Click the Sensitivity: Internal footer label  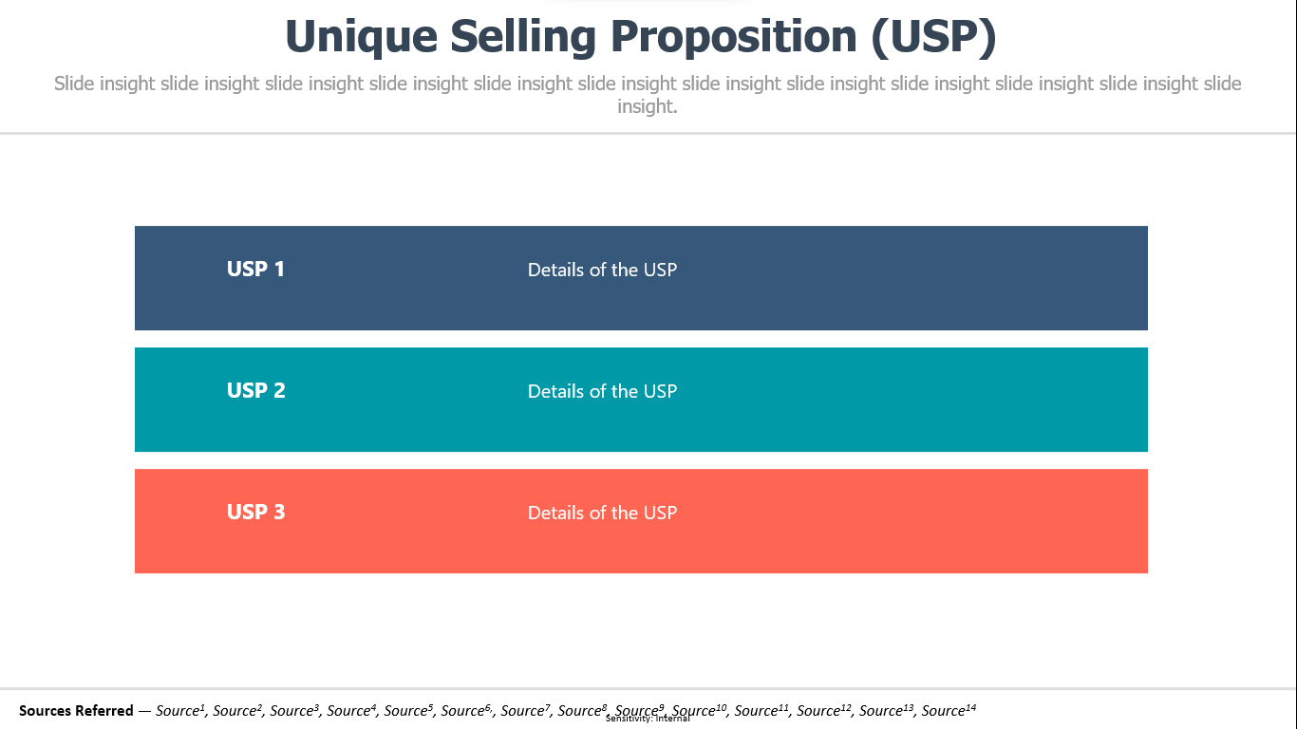(648, 720)
